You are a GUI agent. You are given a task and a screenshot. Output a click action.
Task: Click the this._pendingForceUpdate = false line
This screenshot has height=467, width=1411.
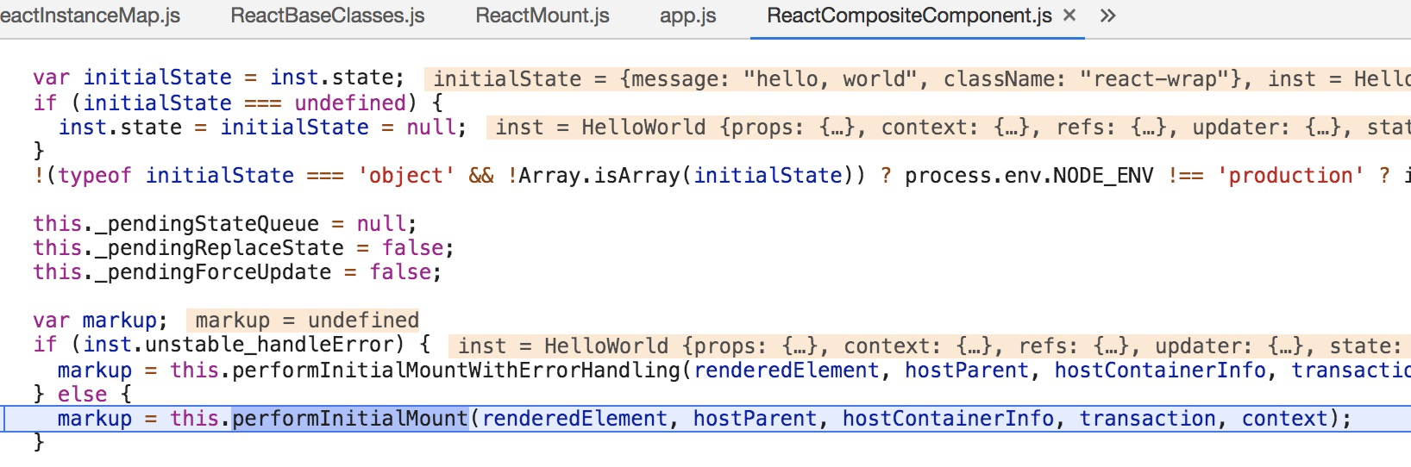coord(237,272)
